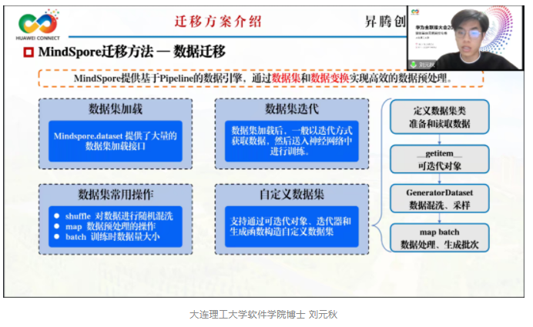Click the small logo inside the webcam video

(415, 12)
